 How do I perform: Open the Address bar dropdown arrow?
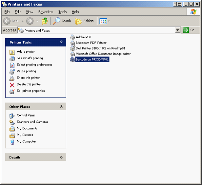[x=178, y=30]
